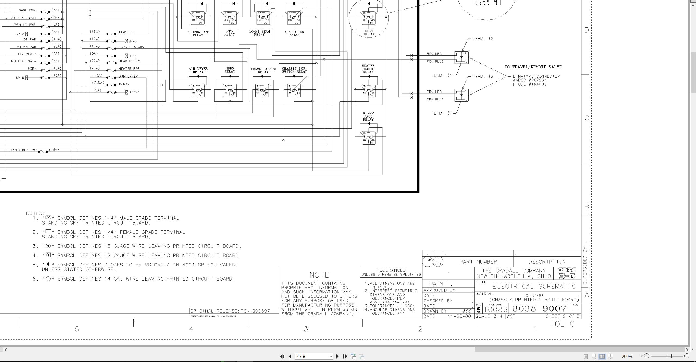The height and width of the screenshot is (362, 696).
Task: Jump to the last page
Action: (x=345, y=356)
